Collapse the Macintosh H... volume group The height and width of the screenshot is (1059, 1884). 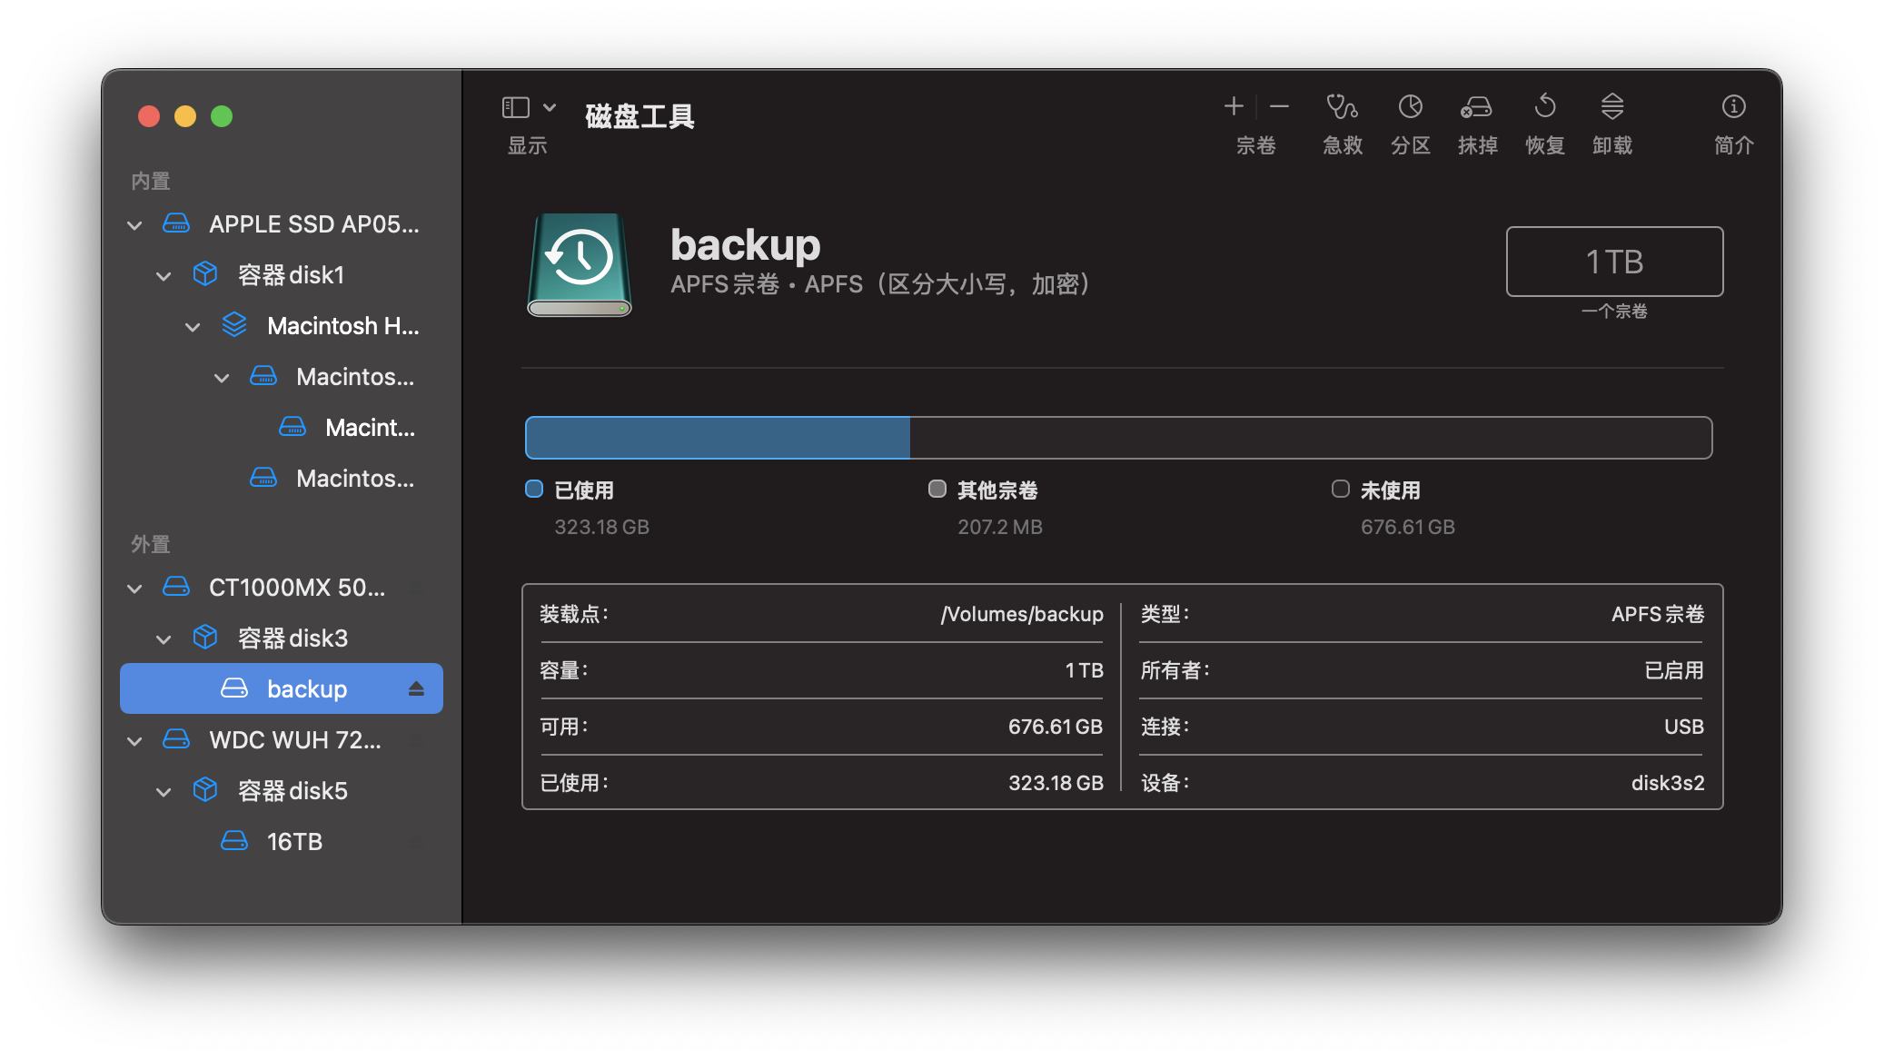[x=193, y=327]
